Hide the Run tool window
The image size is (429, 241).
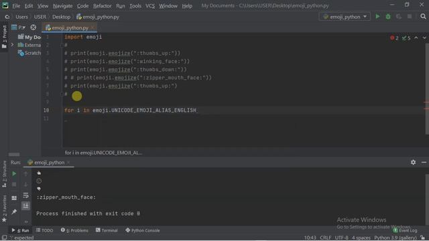(424, 162)
